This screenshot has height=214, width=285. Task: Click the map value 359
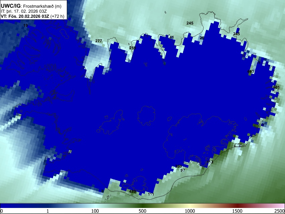tap(178, 166)
